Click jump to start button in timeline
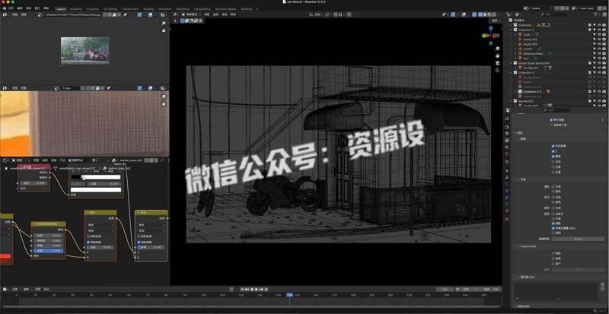 pyautogui.click(x=243, y=289)
